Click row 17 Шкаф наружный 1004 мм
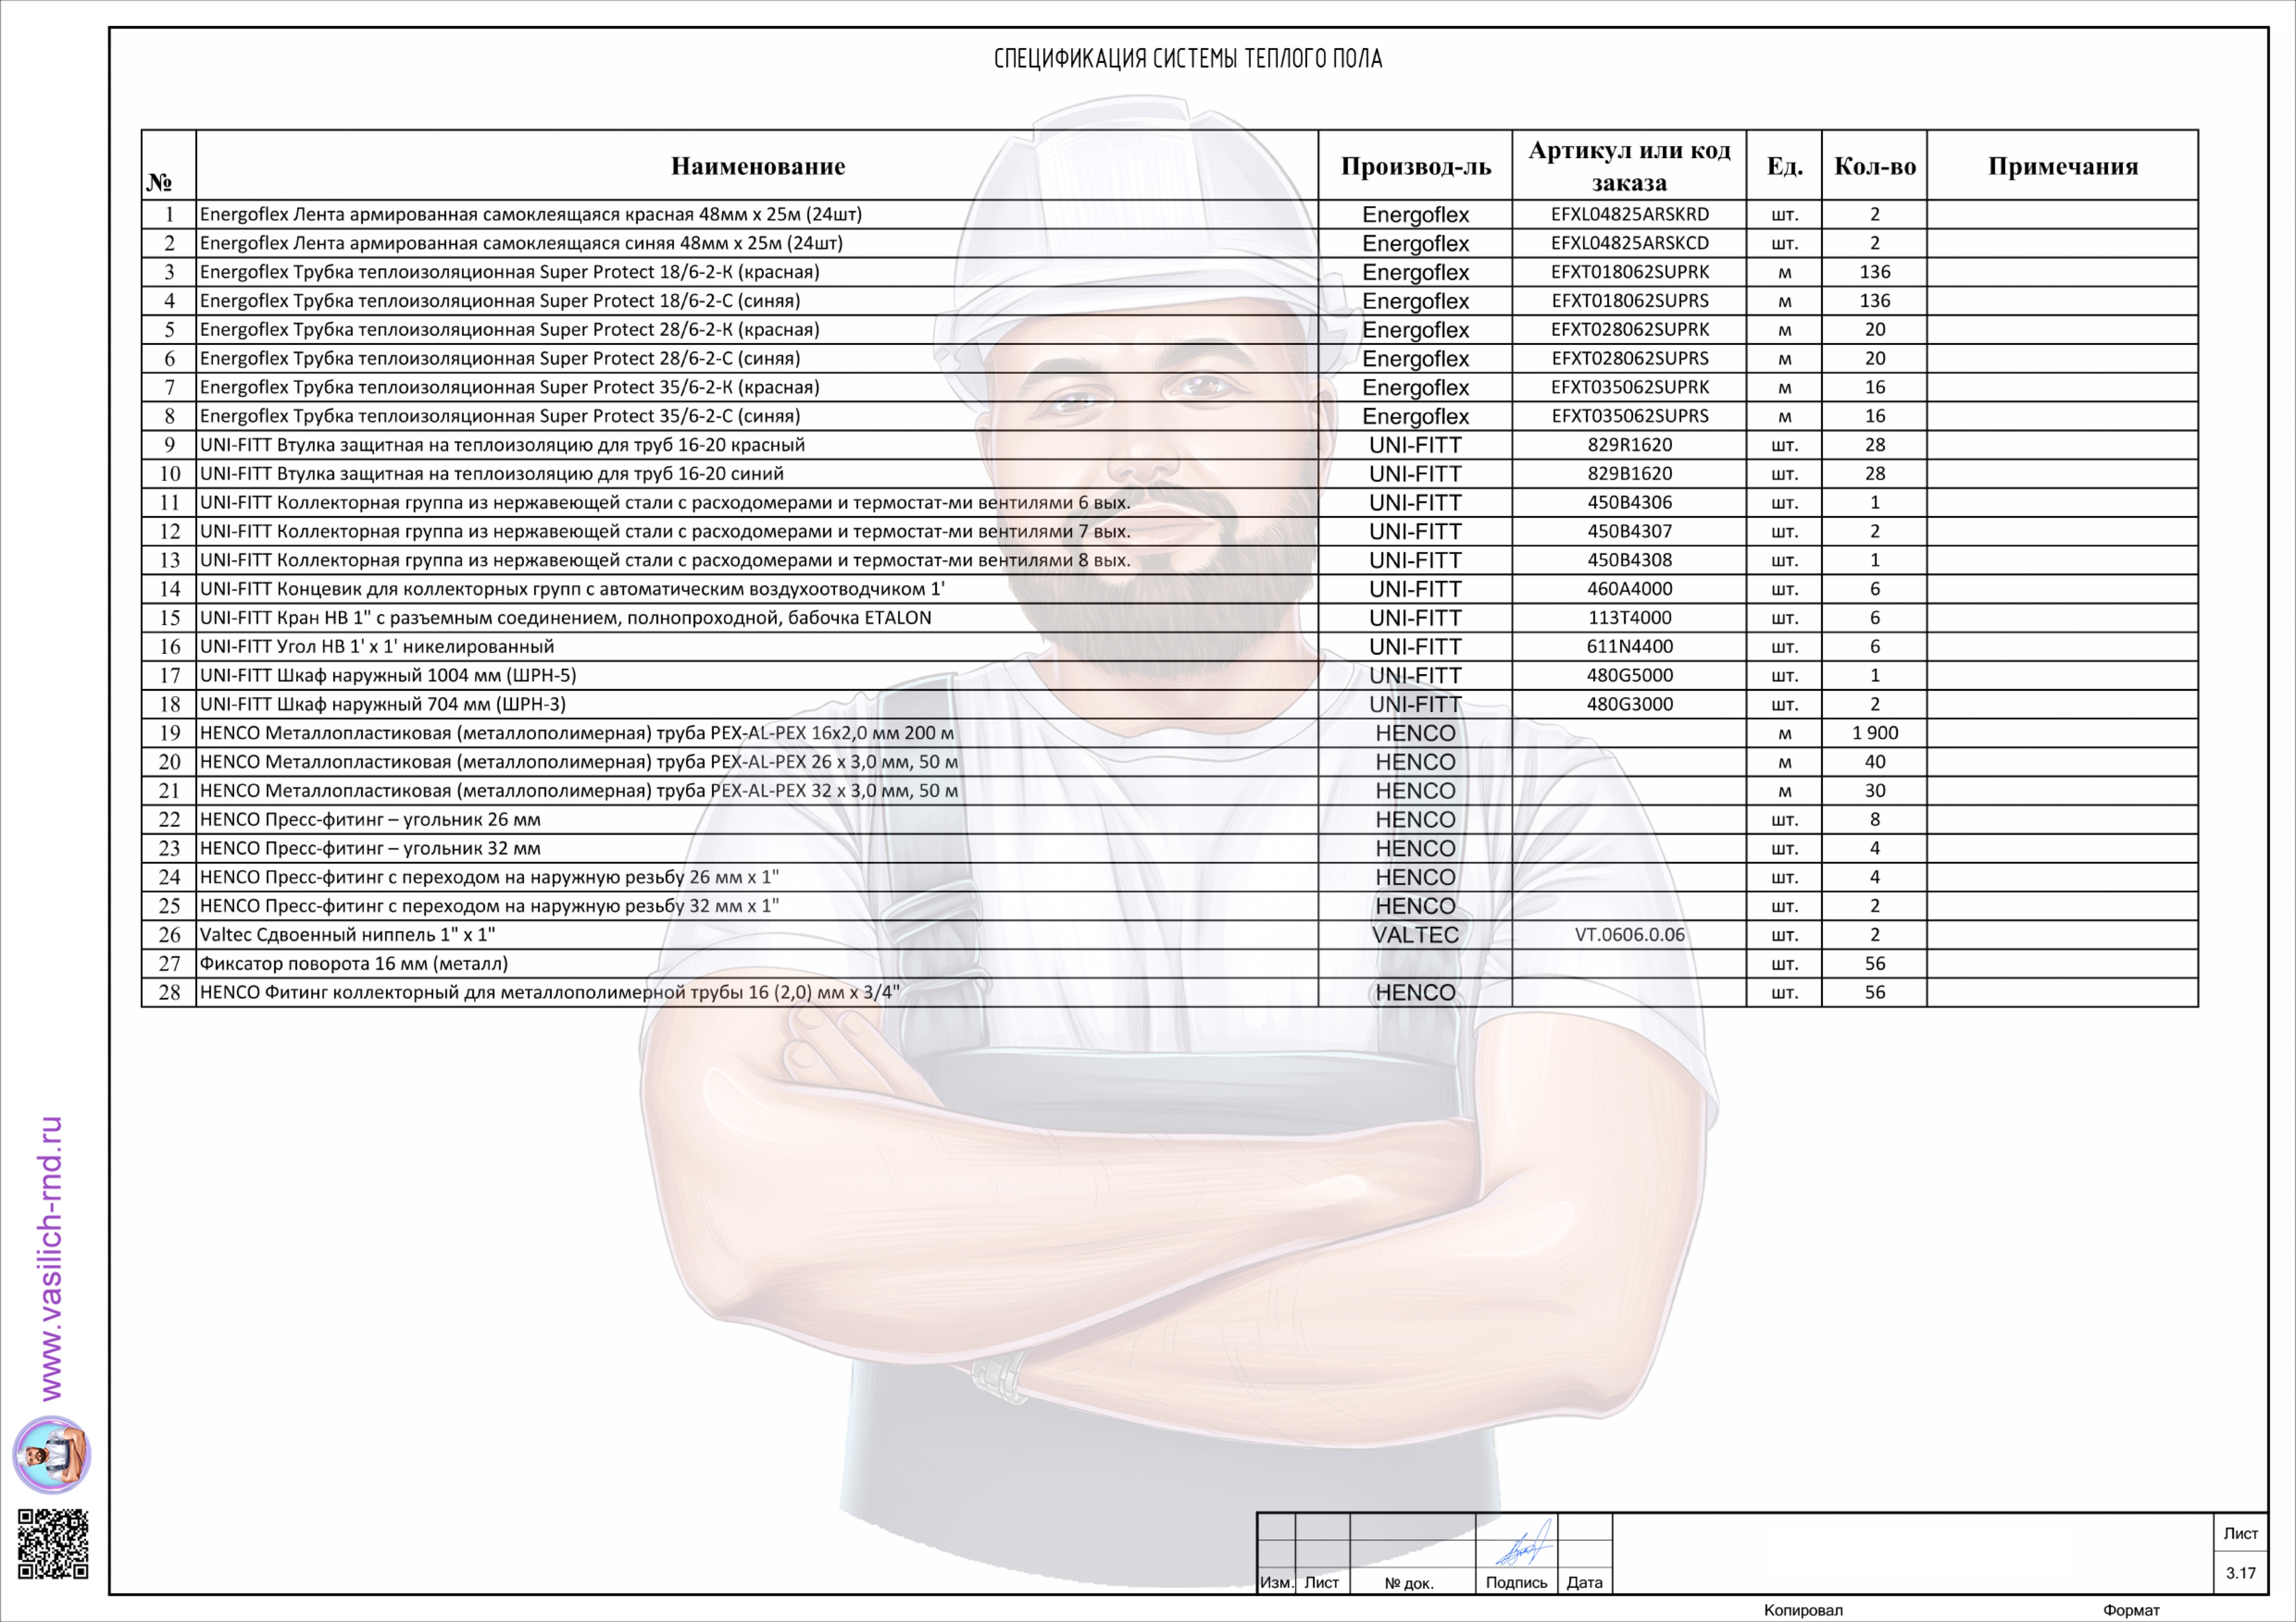 388,675
